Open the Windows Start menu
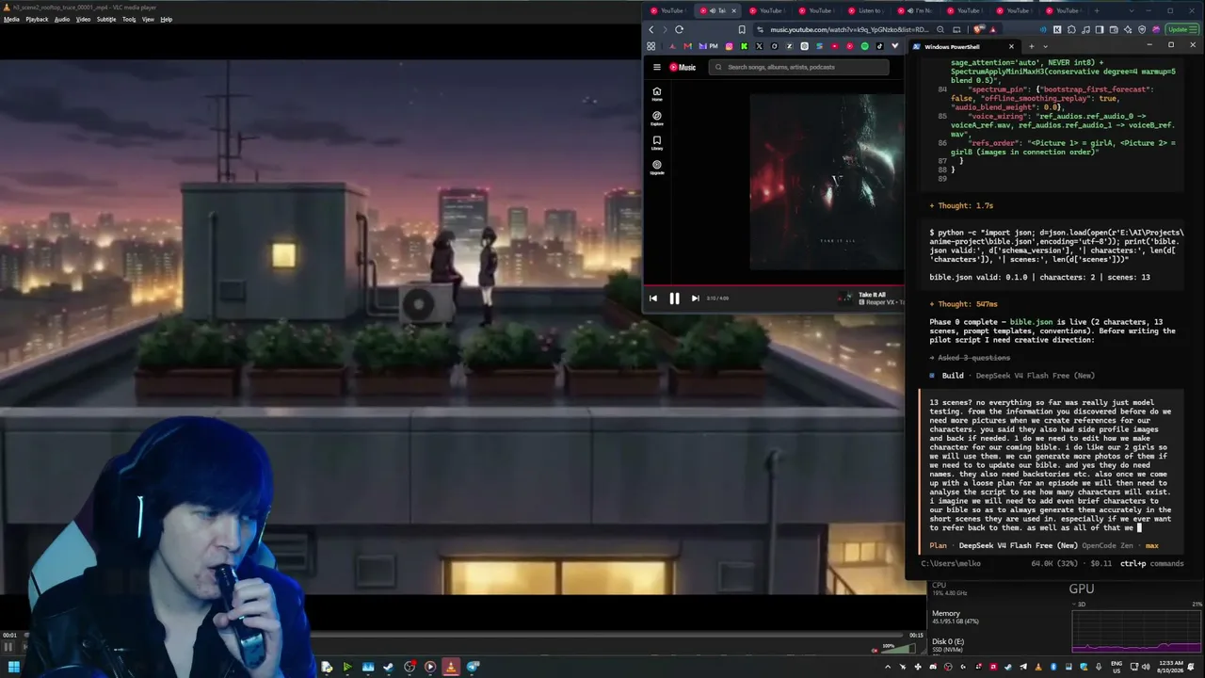Viewport: 1205px width, 678px height. tap(15, 667)
